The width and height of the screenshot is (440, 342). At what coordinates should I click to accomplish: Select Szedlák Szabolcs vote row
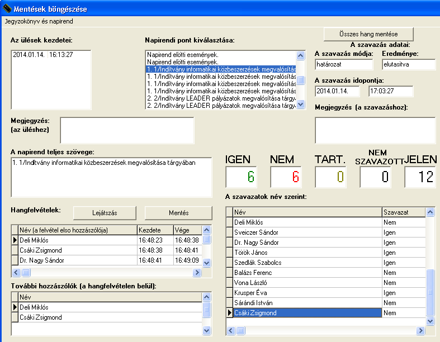tap(326, 263)
